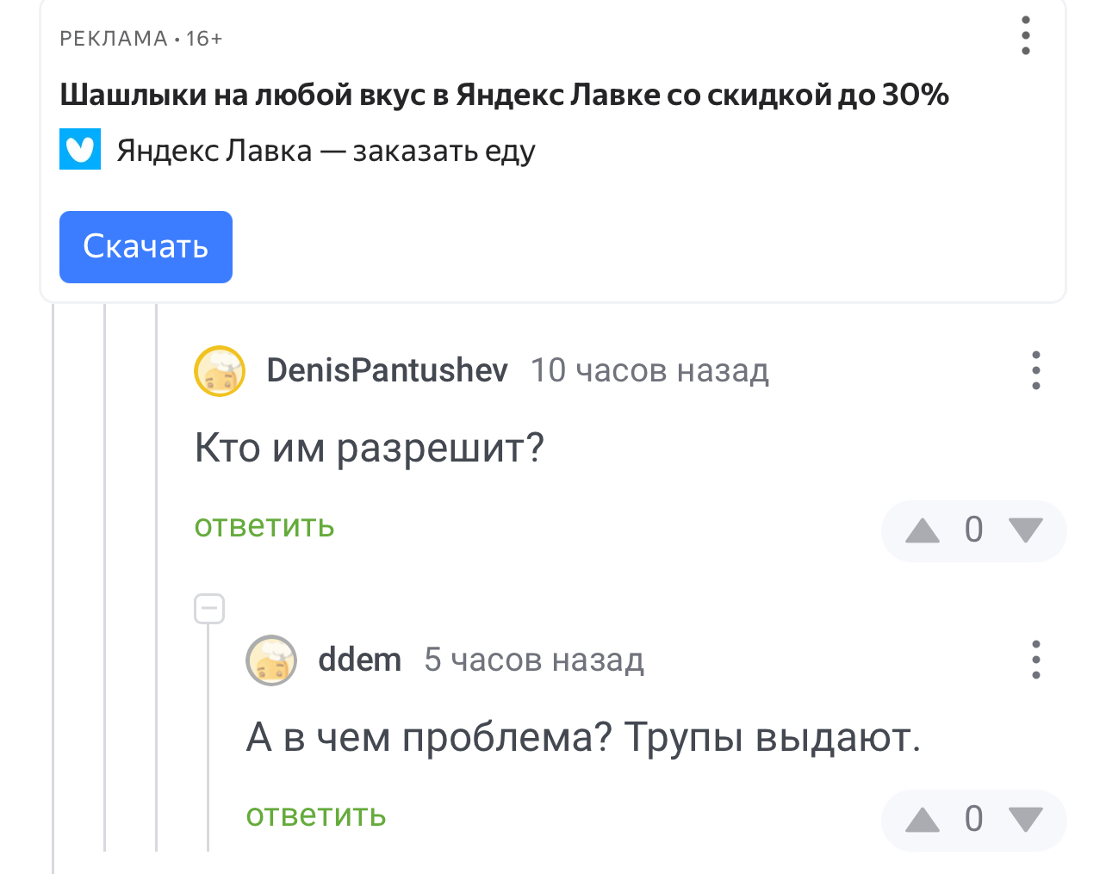Open the DenisPantushev username profile

coord(387,370)
